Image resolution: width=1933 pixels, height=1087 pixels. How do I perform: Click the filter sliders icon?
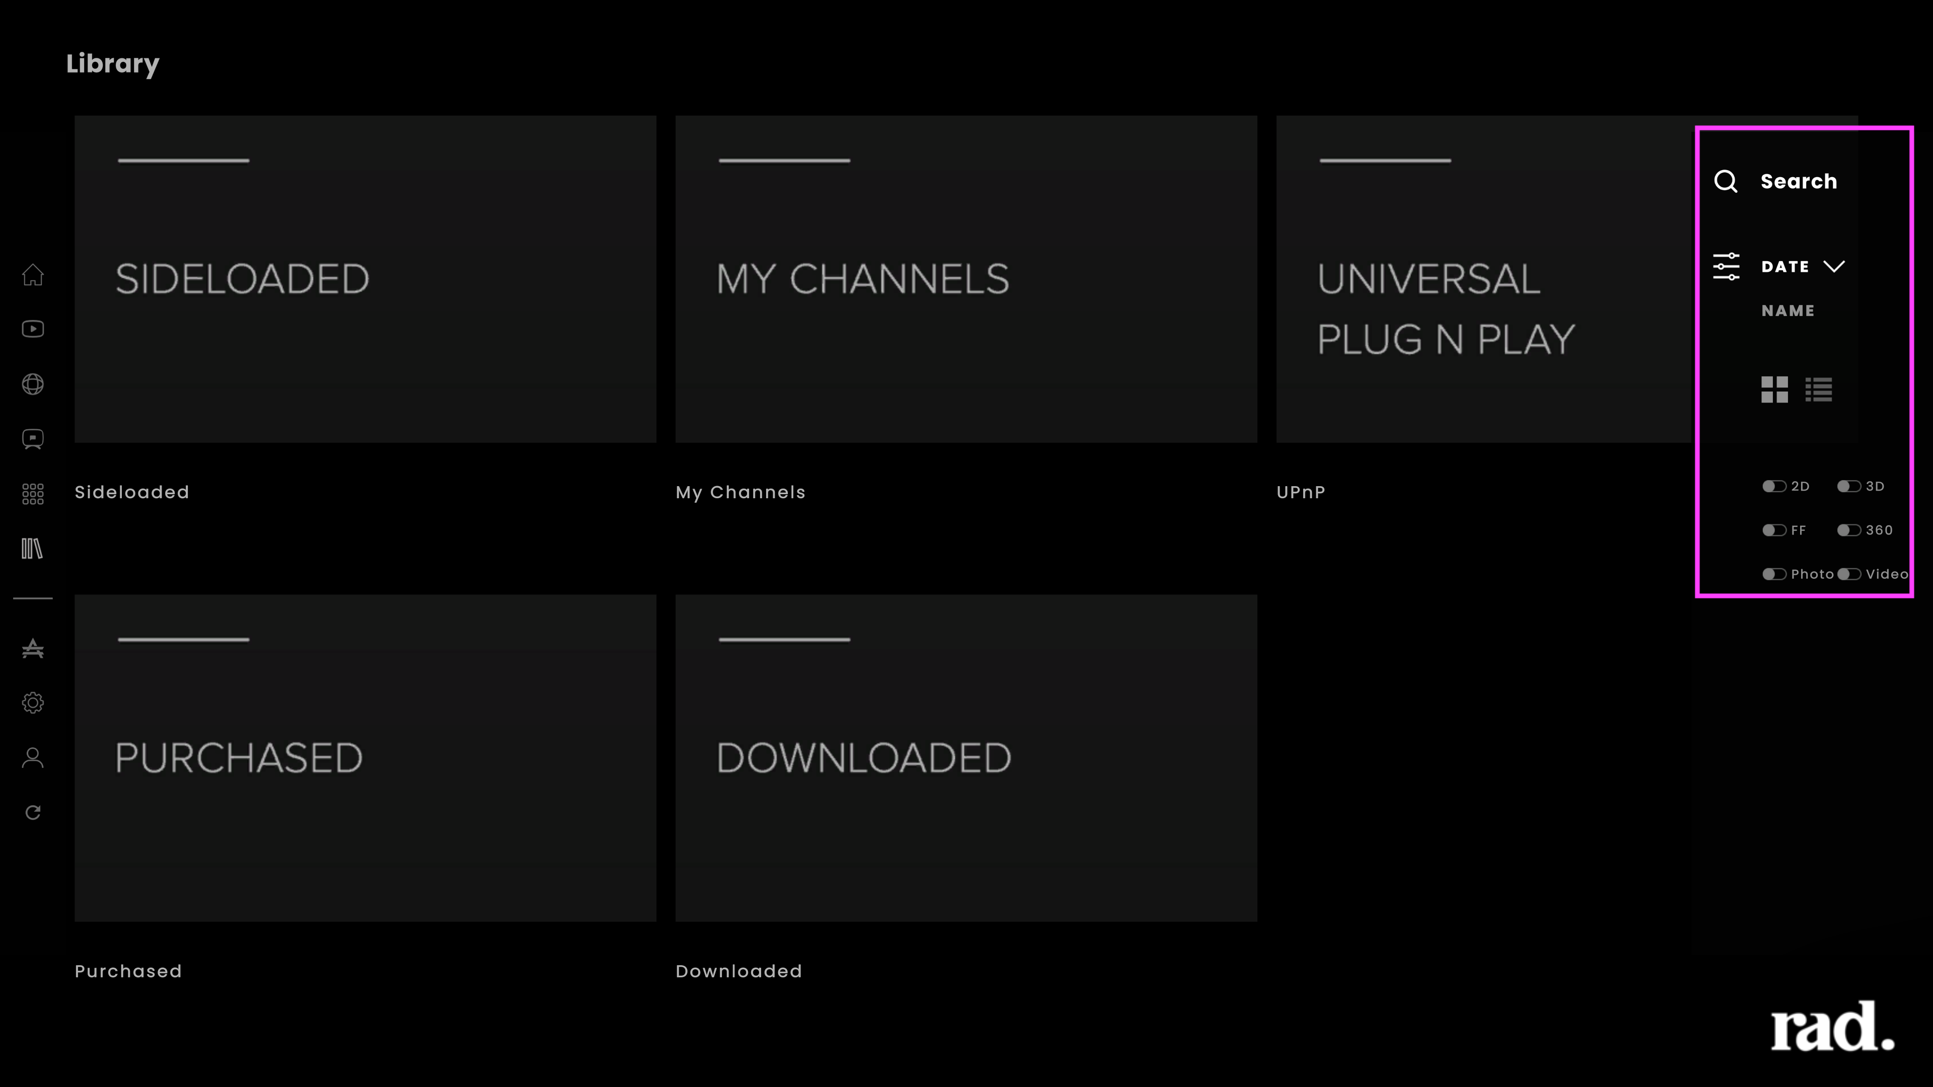1726,266
